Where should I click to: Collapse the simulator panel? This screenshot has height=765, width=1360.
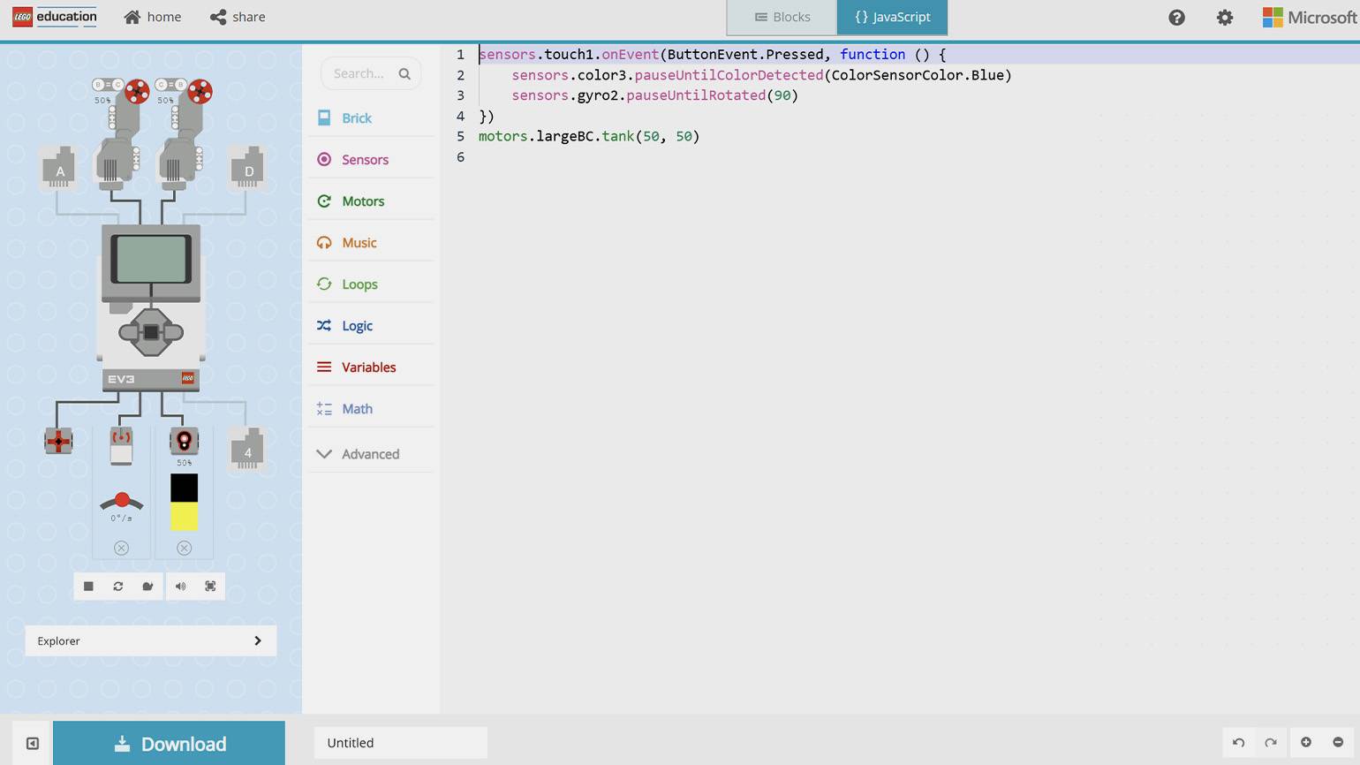(x=33, y=744)
